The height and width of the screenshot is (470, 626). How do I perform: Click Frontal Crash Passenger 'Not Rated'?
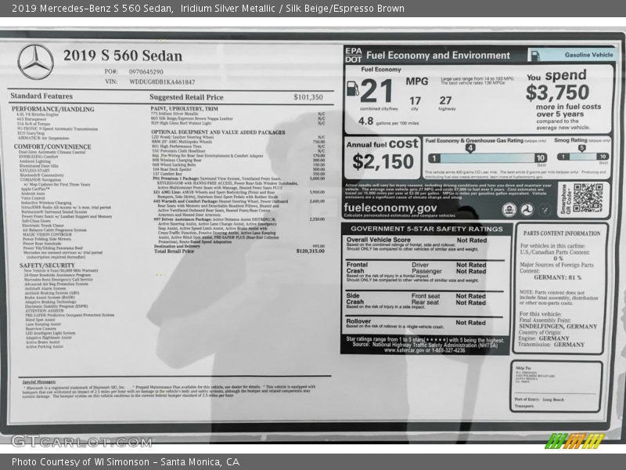(471, 271)
